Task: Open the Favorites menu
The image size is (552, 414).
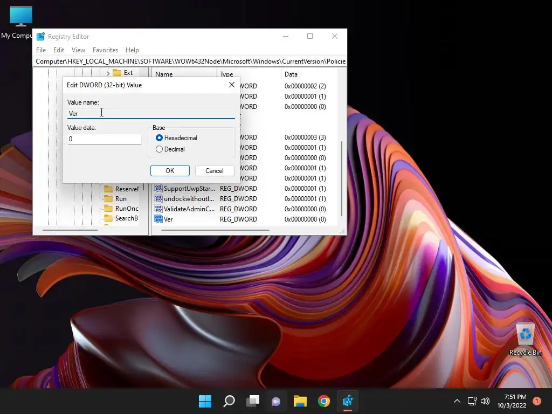Action: 105,50
